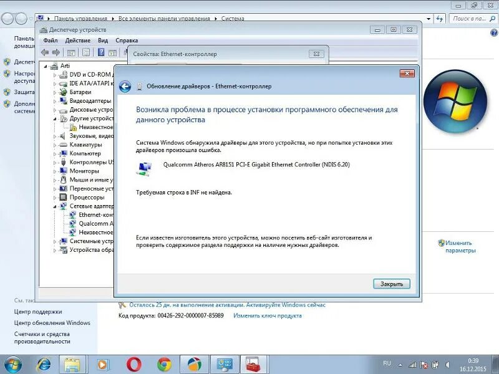Click the RU language indicator
The width and height of the screenshot is (499, 374).
(x=387, y=363)
